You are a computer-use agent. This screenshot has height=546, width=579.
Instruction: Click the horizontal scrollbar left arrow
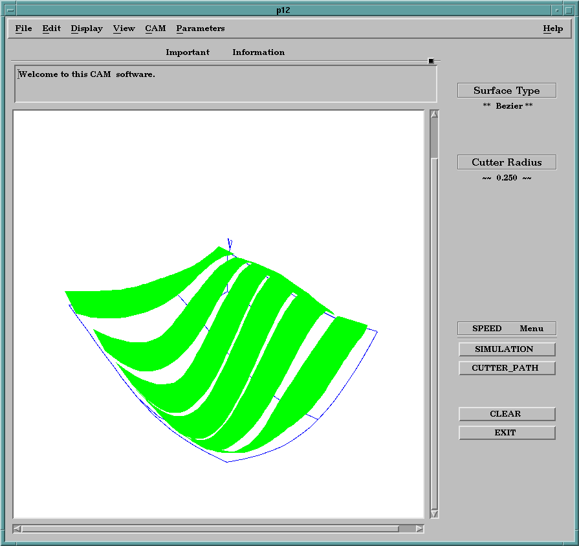[17, 529]
